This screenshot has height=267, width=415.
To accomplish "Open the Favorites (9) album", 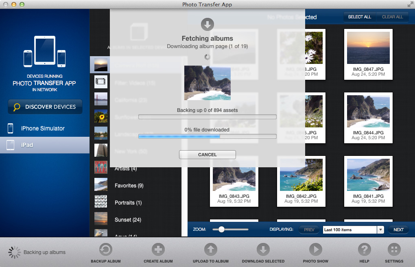I will pyautogui.click(x=129, y=186).
